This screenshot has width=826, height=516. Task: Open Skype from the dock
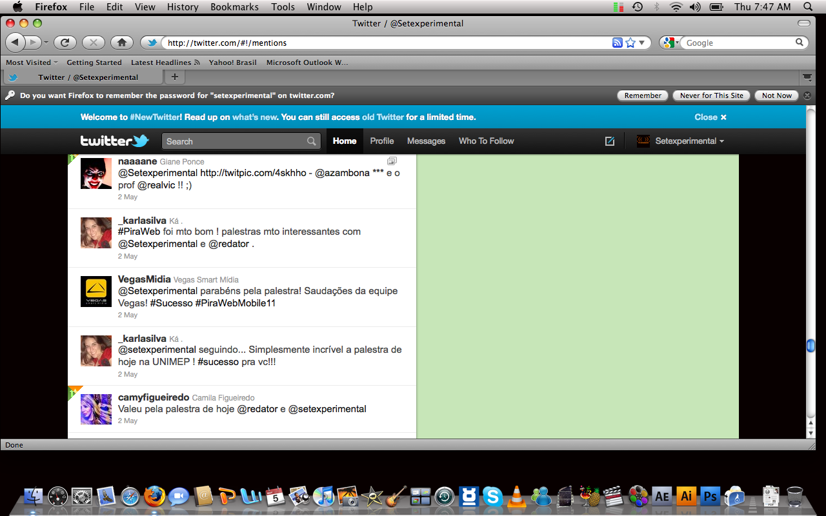[x=493, y=496]
